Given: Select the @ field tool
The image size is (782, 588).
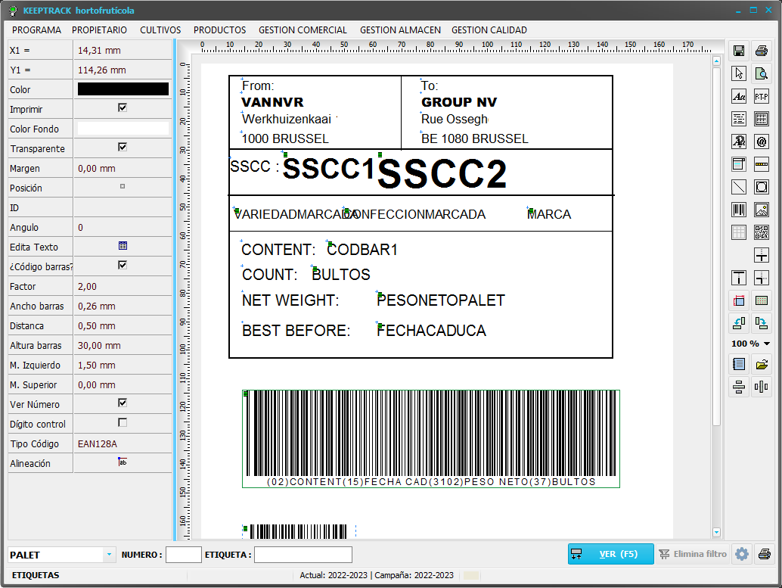Looking at the screenshot, I should tap(761, 142).
